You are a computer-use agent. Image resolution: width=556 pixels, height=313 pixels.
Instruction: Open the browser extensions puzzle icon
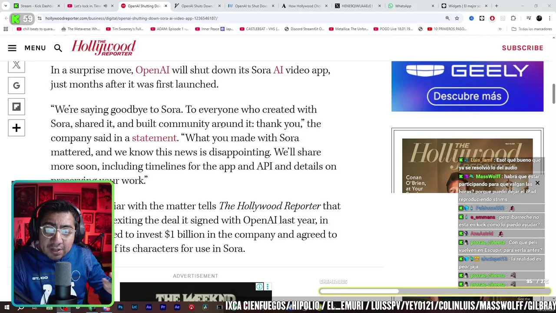click(513, 18)
